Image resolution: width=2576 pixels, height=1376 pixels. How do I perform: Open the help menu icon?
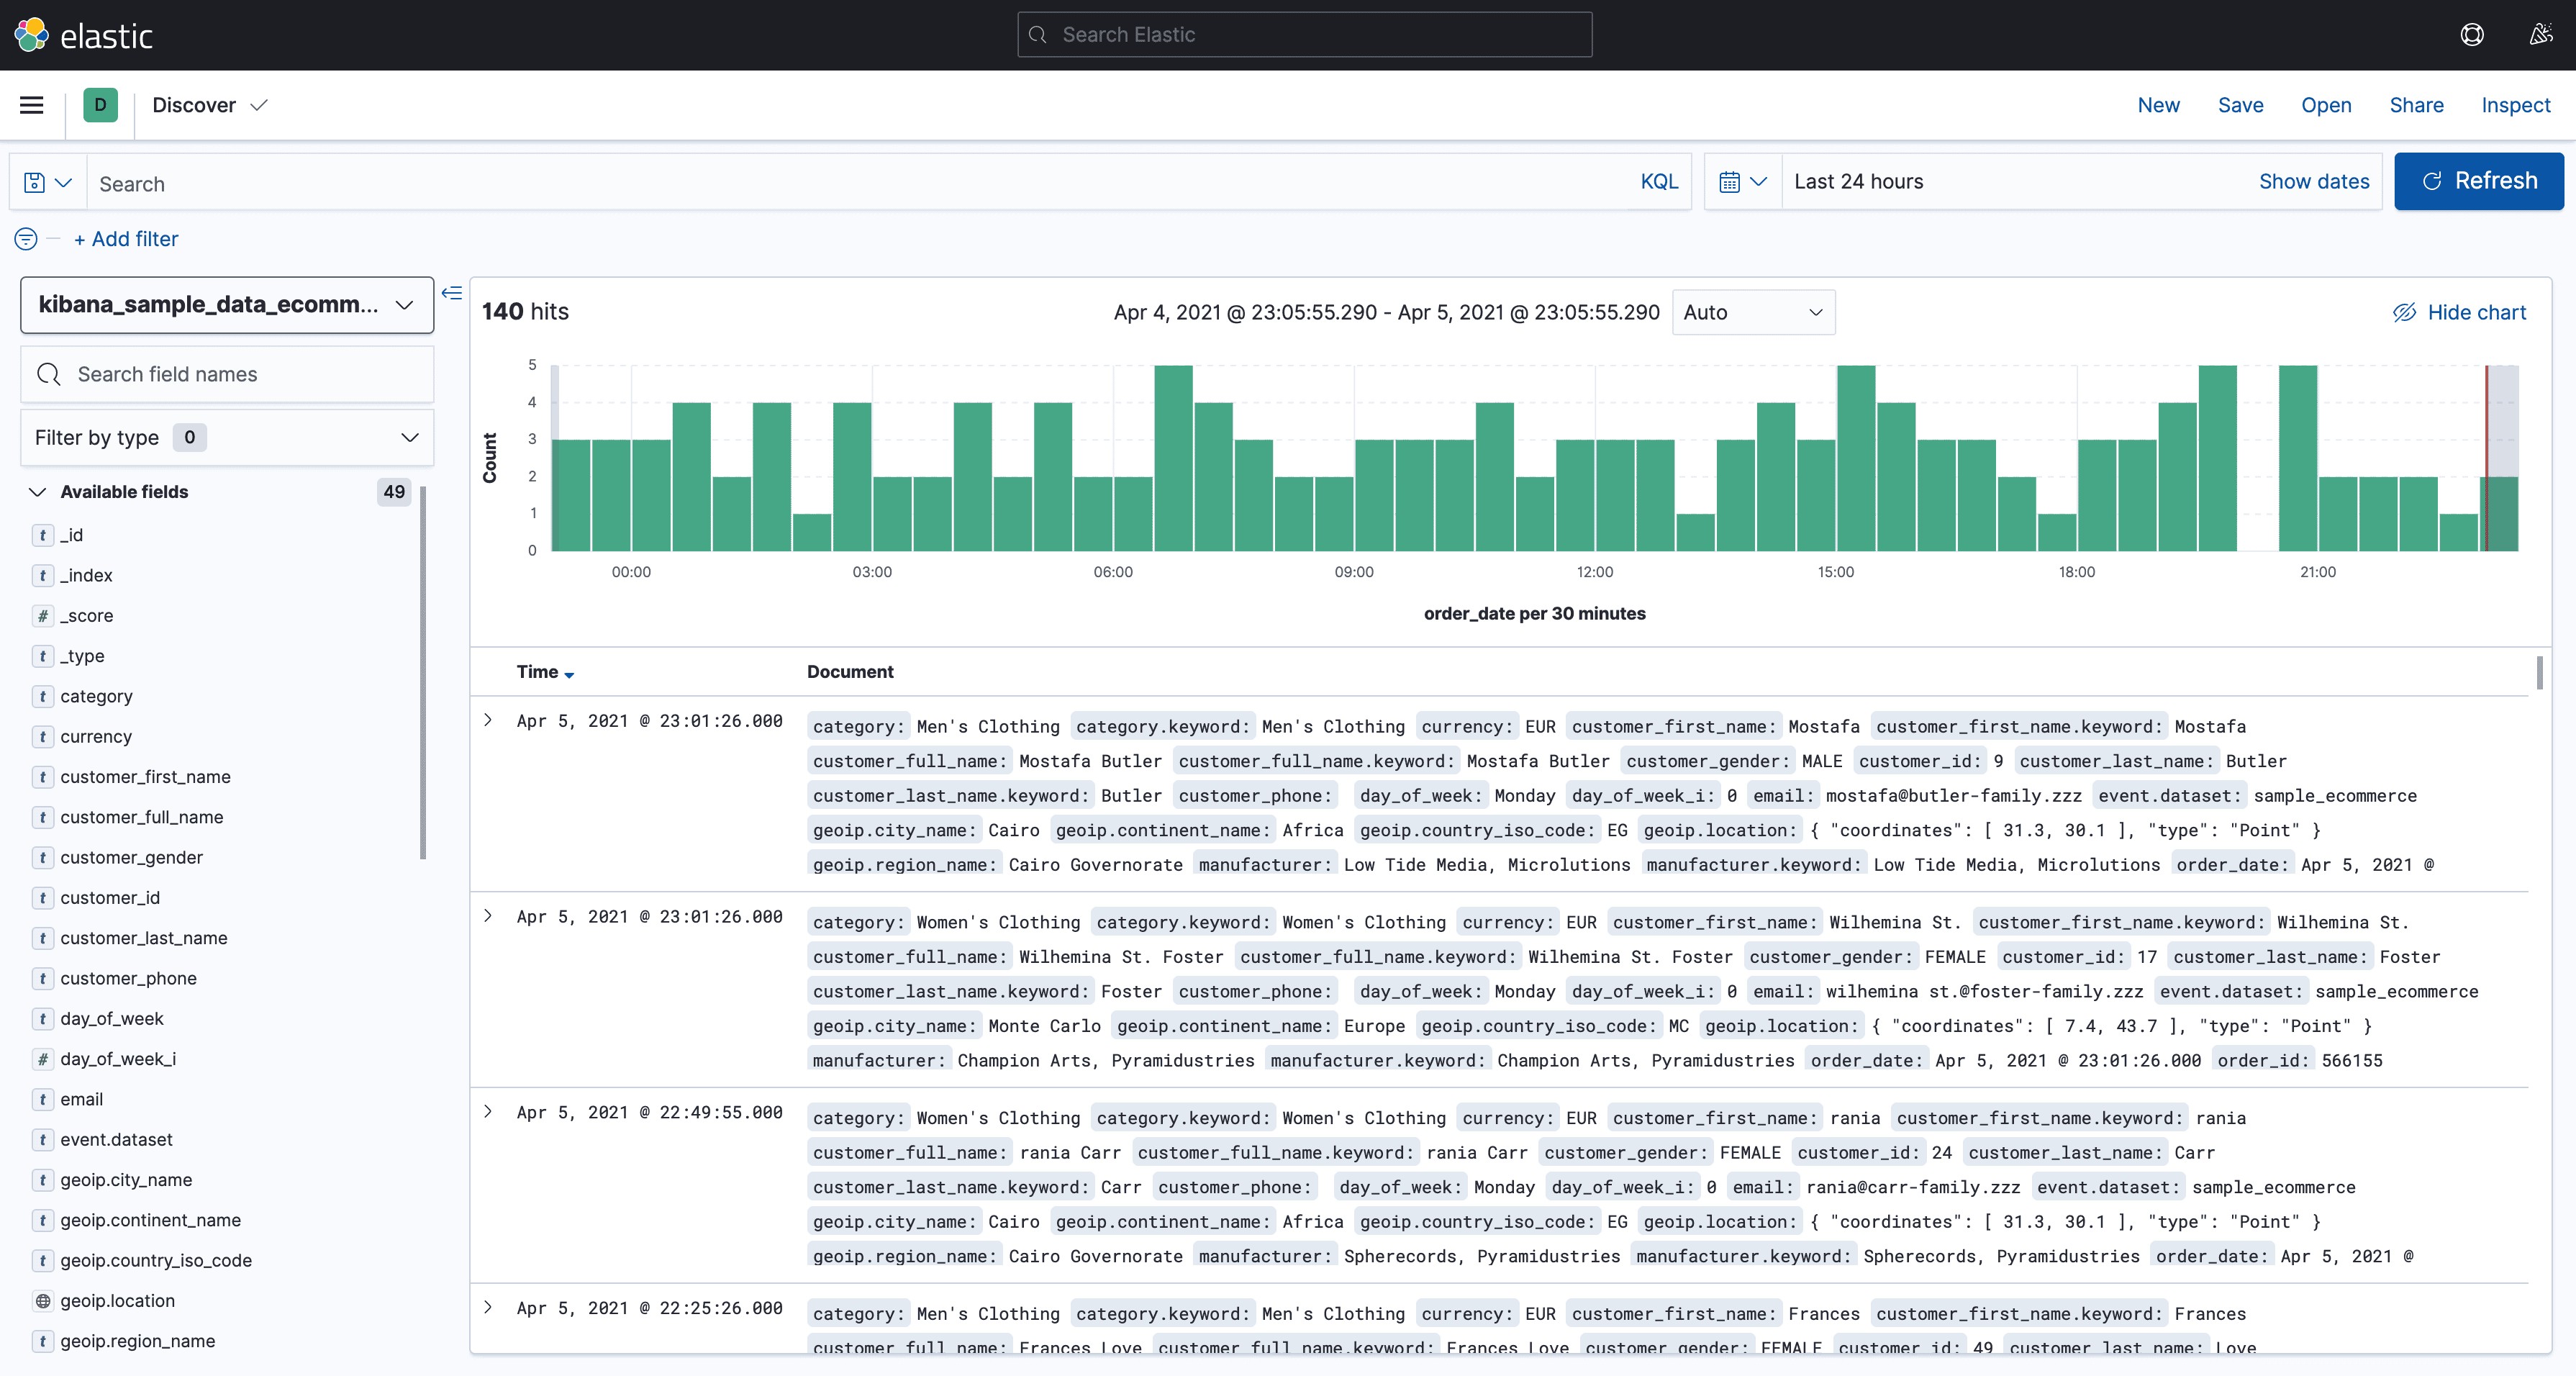(2471, 35)
